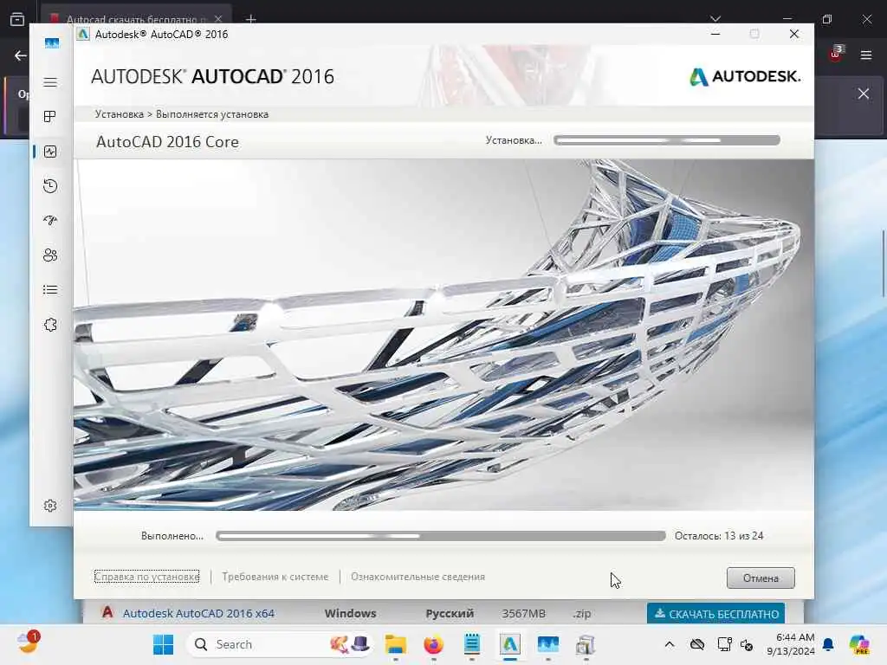Open Startup apps in Task Manager sidebar
The width and height of the screenshot is (887, 665).
(x=50, y=221)
